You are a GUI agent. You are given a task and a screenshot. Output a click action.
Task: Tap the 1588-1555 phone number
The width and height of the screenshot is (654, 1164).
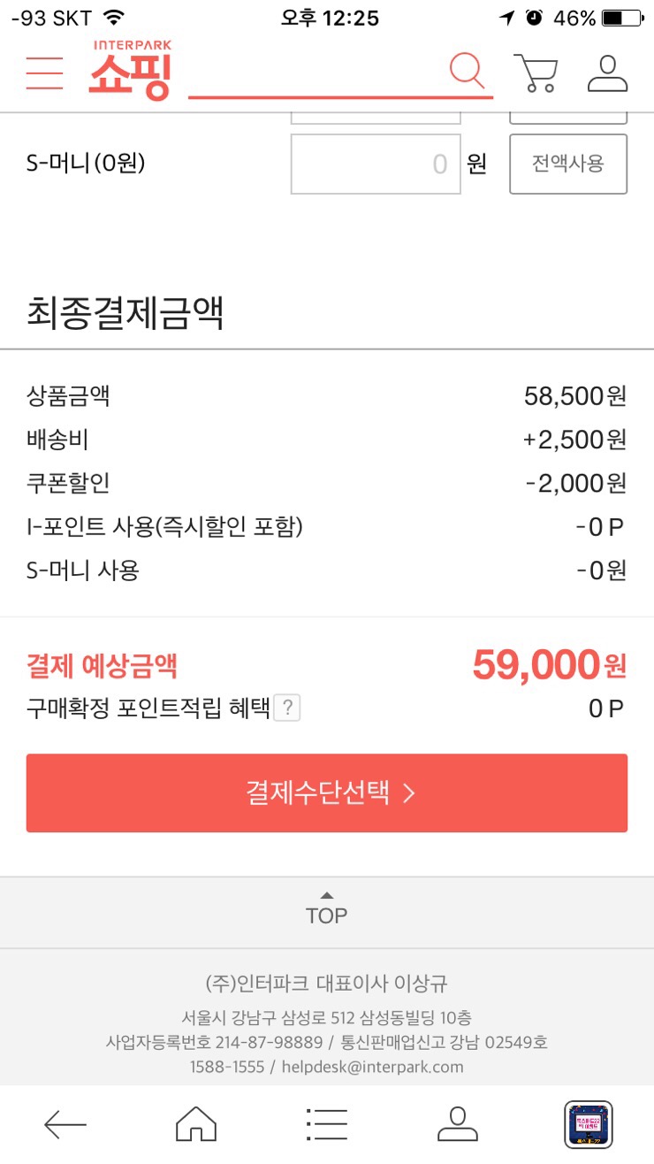(227, 1067)
